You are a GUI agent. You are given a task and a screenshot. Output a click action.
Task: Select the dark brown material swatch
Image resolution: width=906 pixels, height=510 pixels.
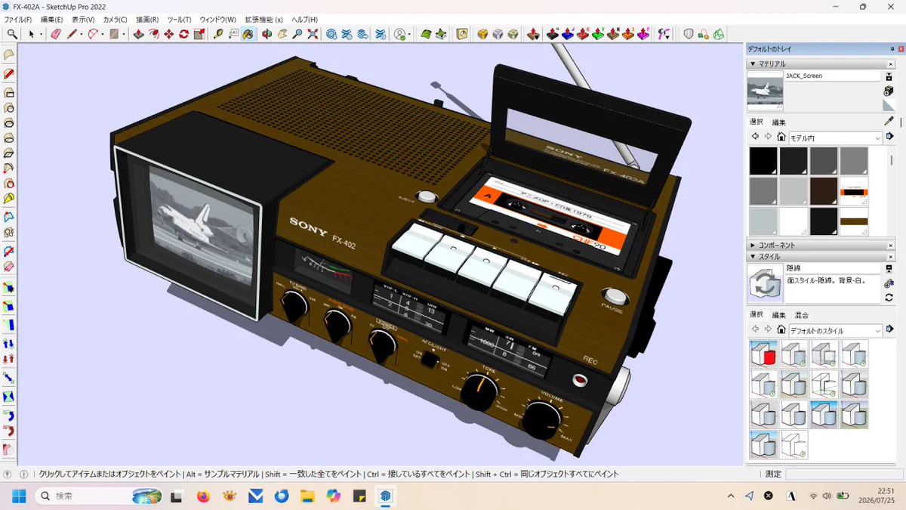point(824,191)
